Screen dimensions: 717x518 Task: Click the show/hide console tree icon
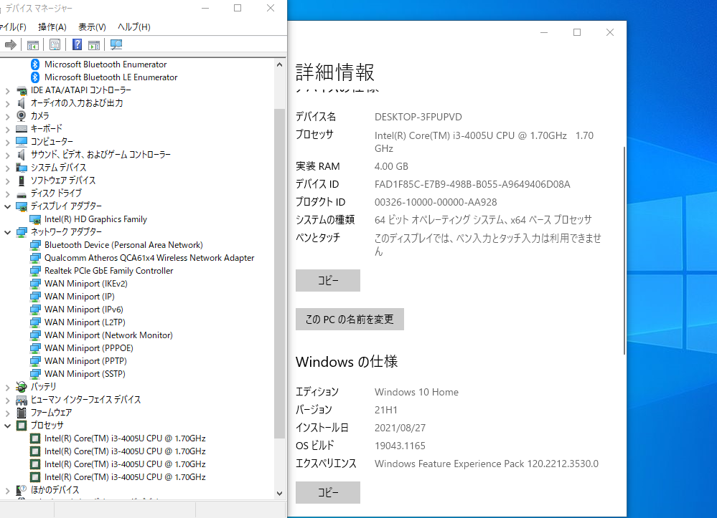(33, 44)
